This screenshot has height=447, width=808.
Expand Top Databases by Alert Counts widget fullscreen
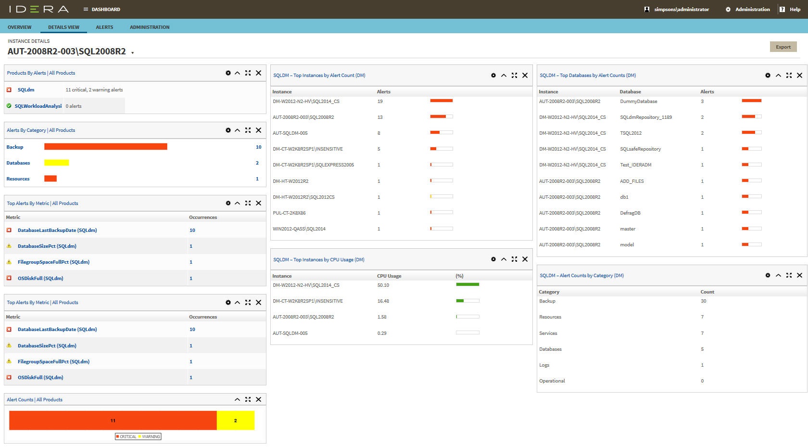789,76
